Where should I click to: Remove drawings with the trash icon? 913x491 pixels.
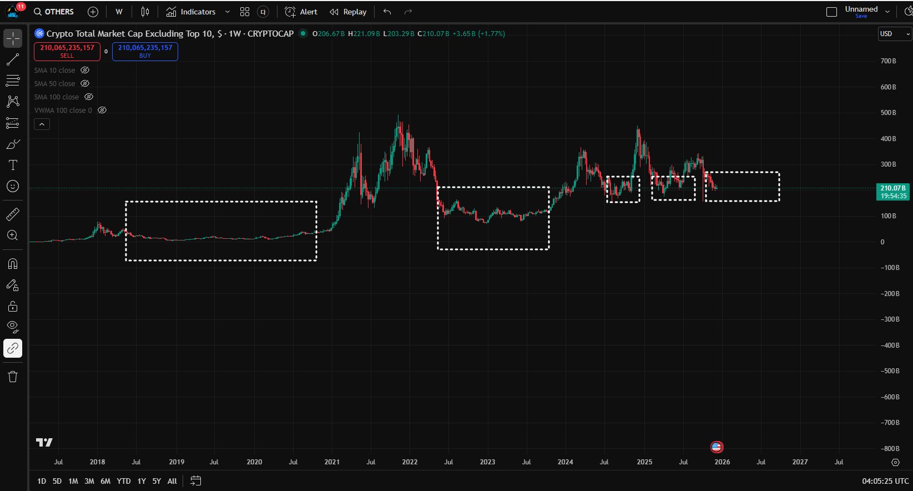point(13,377)
